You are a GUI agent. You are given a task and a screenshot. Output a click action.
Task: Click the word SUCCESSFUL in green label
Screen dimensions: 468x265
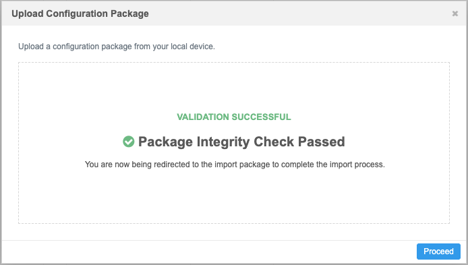(261, 117)
